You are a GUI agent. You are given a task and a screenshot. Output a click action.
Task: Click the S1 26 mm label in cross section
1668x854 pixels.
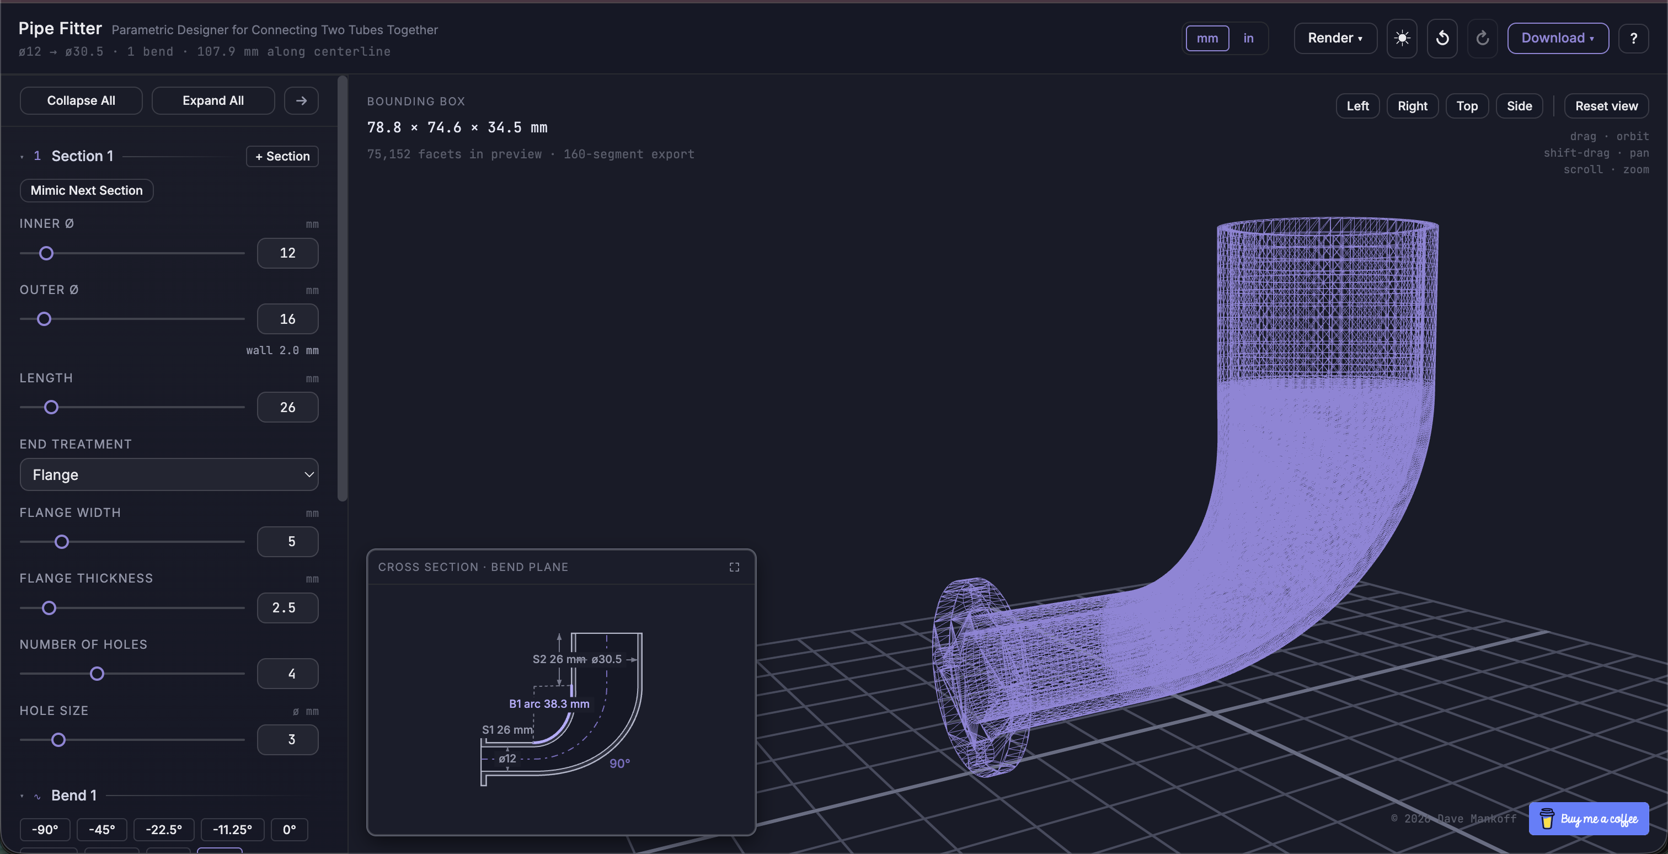[x=507, y=730]
